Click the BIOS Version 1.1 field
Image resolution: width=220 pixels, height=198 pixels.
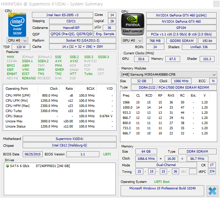[x=83, y=154]
